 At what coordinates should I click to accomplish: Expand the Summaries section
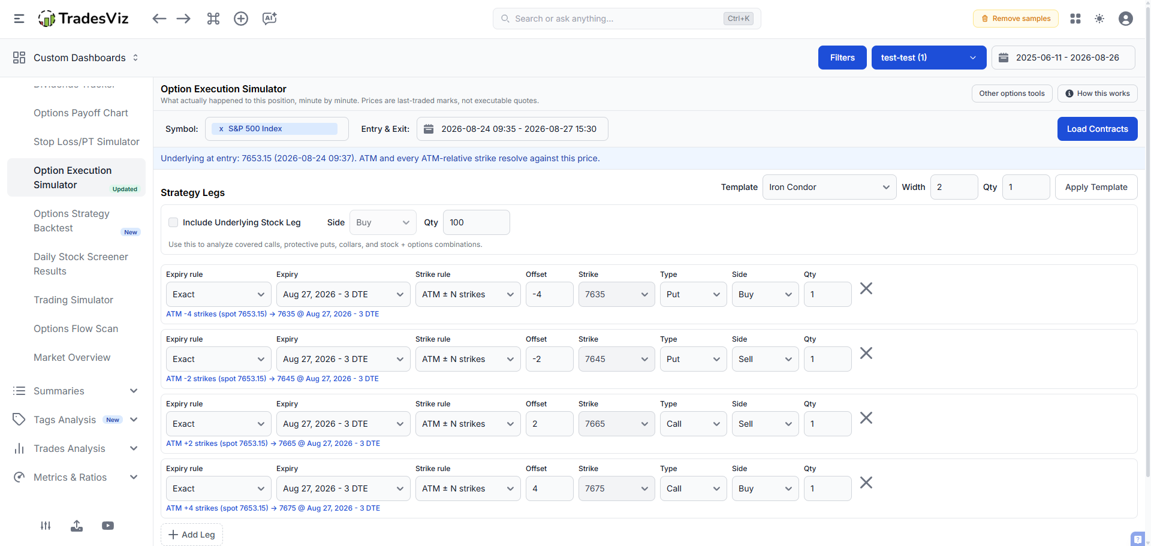134,391
